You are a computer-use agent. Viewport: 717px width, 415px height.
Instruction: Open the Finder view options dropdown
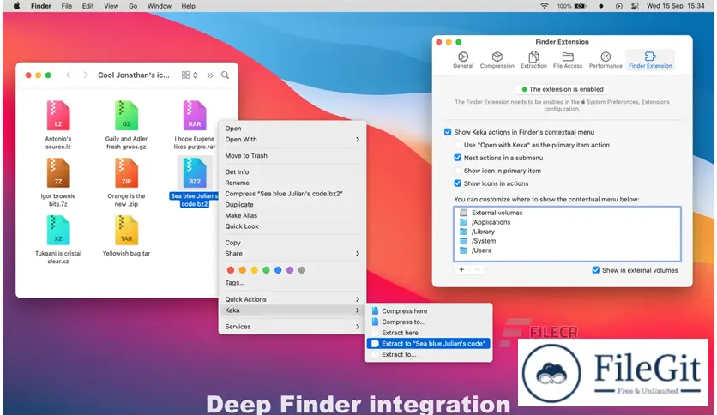tap(190, 75)
